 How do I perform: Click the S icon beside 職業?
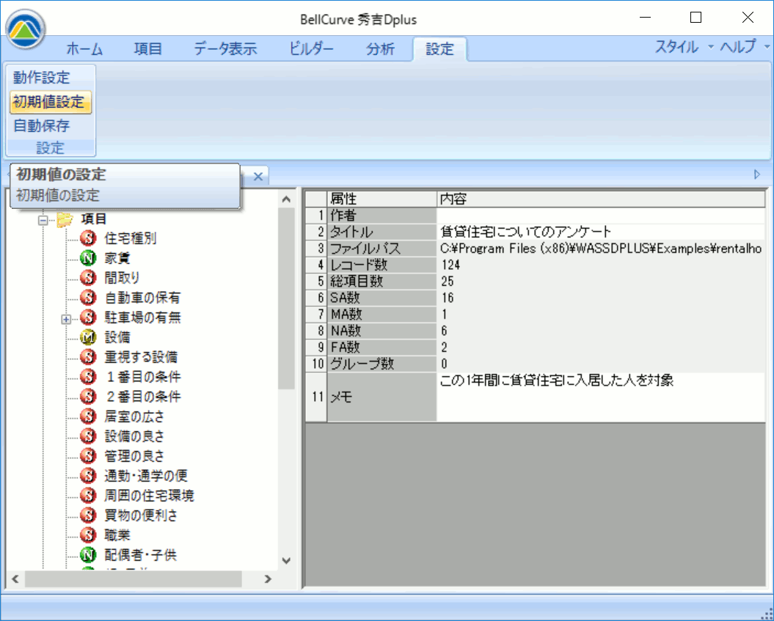point(88,534)
